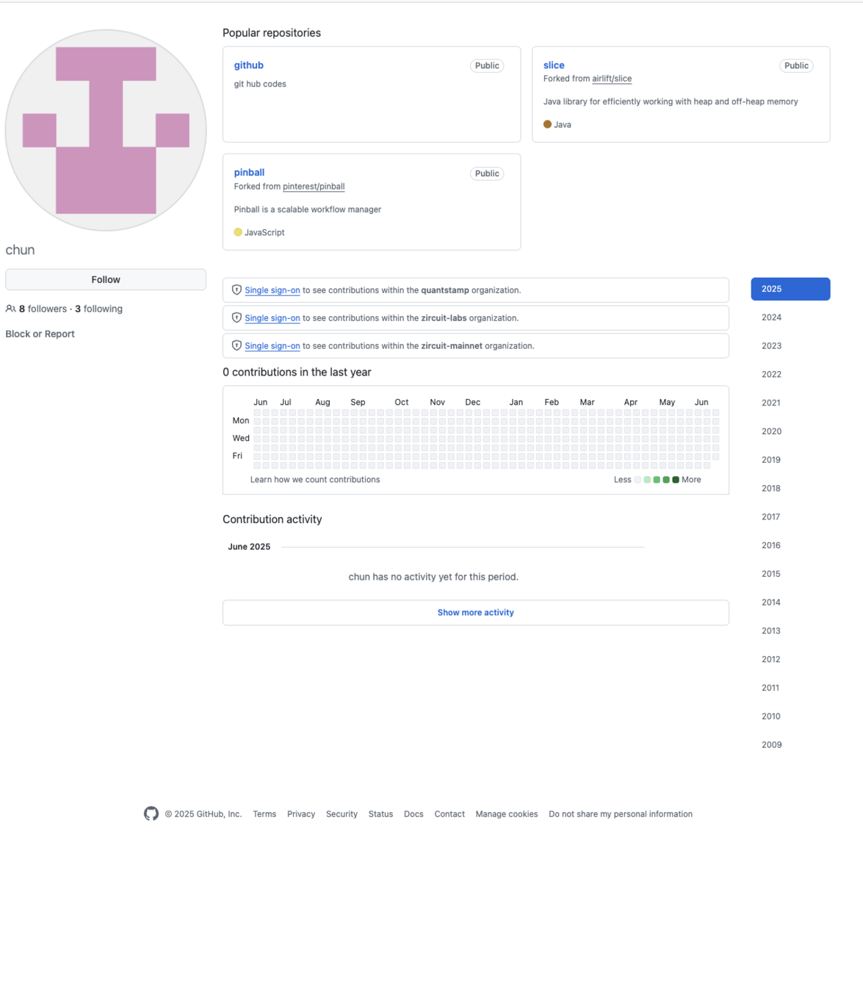This screenshot has width=863, height=992.
Task: Click 'Pinball is a scalable workflow manager' text
Action: click(308, 209)
